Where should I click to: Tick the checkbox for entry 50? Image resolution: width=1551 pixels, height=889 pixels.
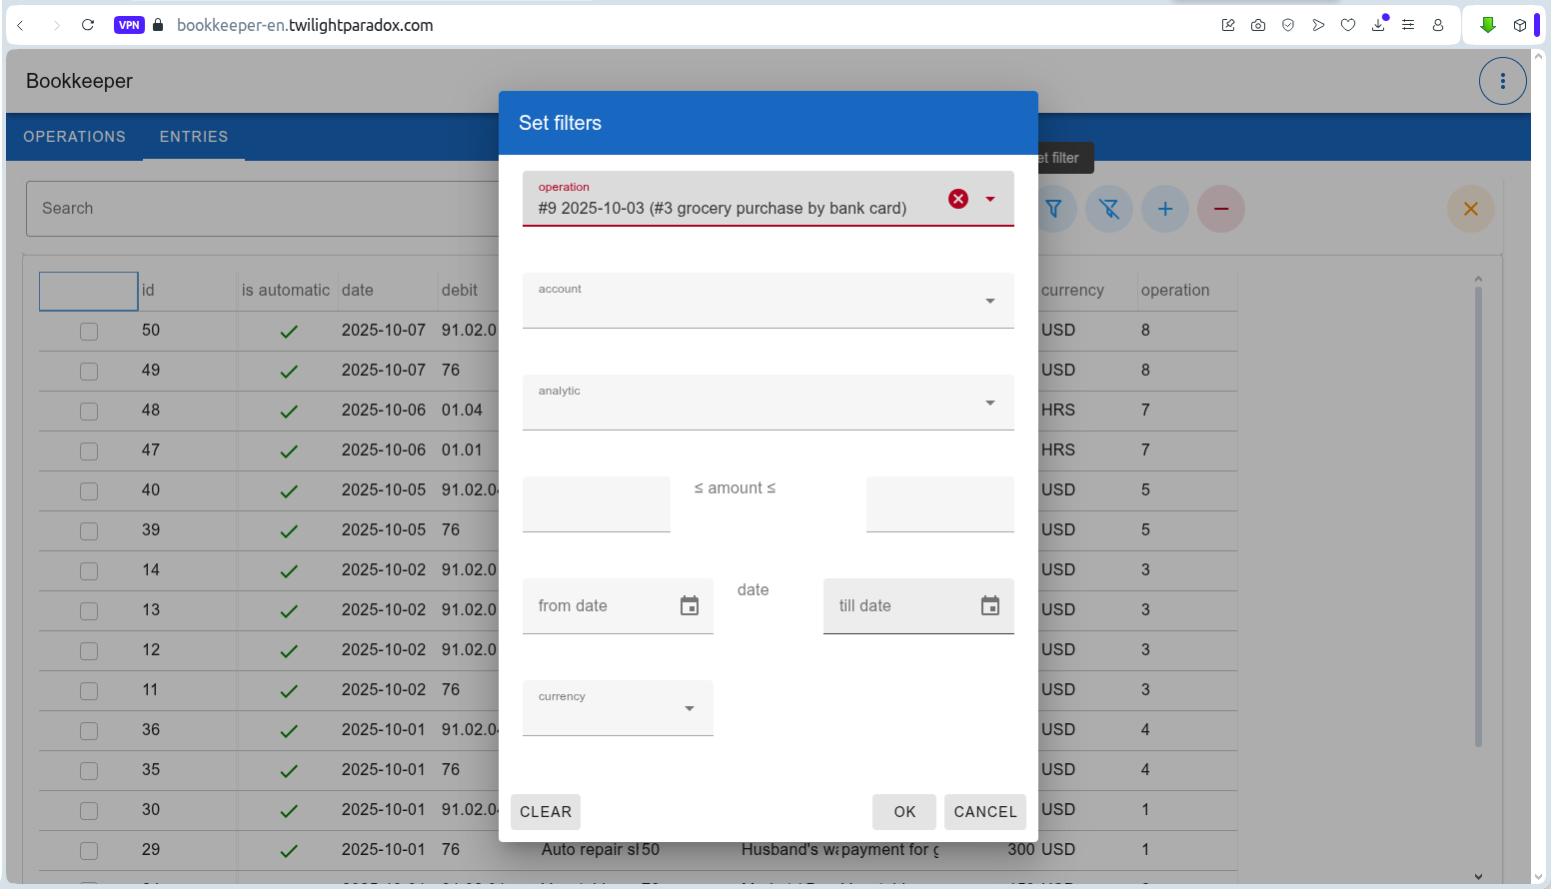89,331
